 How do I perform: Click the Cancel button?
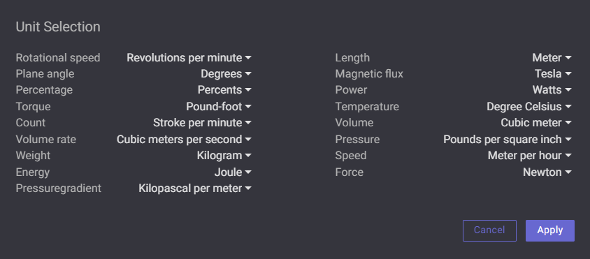pos(489,230)
